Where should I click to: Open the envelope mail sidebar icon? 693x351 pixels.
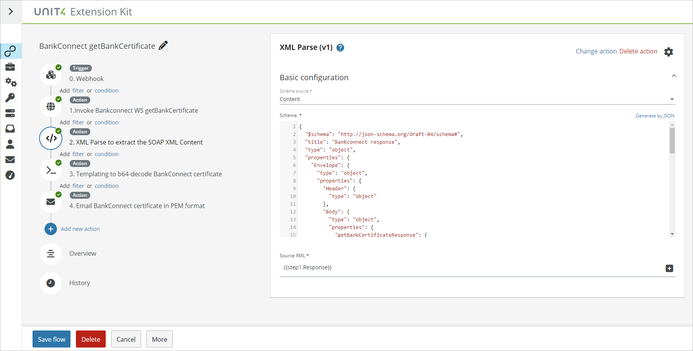pyautogui.click(x=10, y=160)
